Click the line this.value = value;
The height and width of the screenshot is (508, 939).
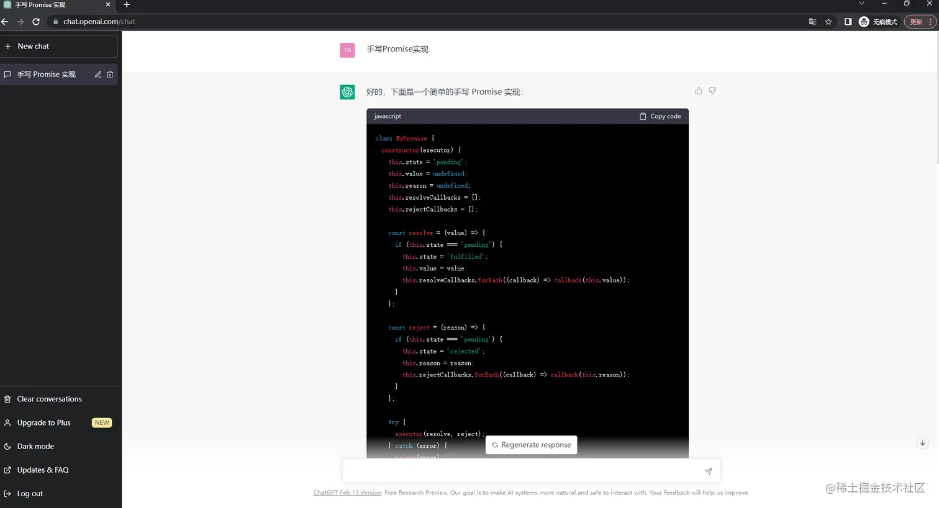coord(435,268)
